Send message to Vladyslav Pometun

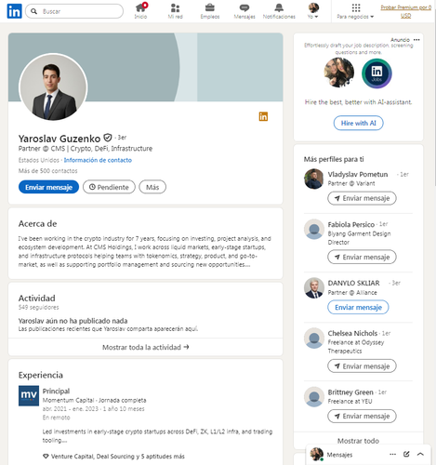click(362, 198)
